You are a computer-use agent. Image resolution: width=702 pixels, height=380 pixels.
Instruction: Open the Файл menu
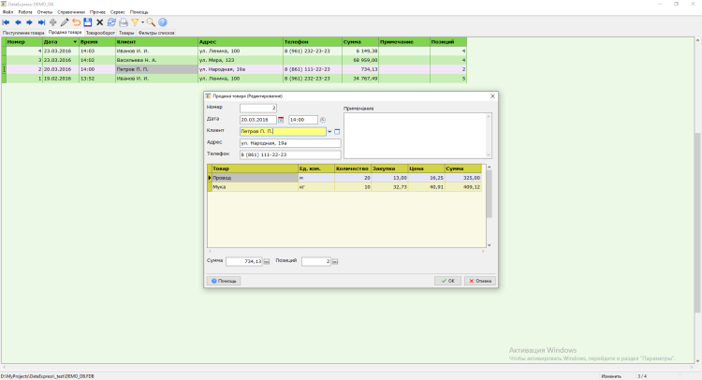coord(7,12)
